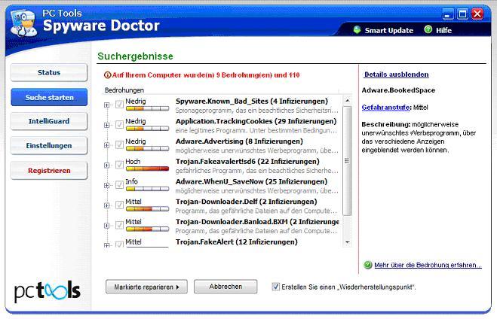This screenshot has width=497, height=319.
Task: Expand the Trojan.Fakeavalert!sd6 tree node
Action: coord(107,166)
